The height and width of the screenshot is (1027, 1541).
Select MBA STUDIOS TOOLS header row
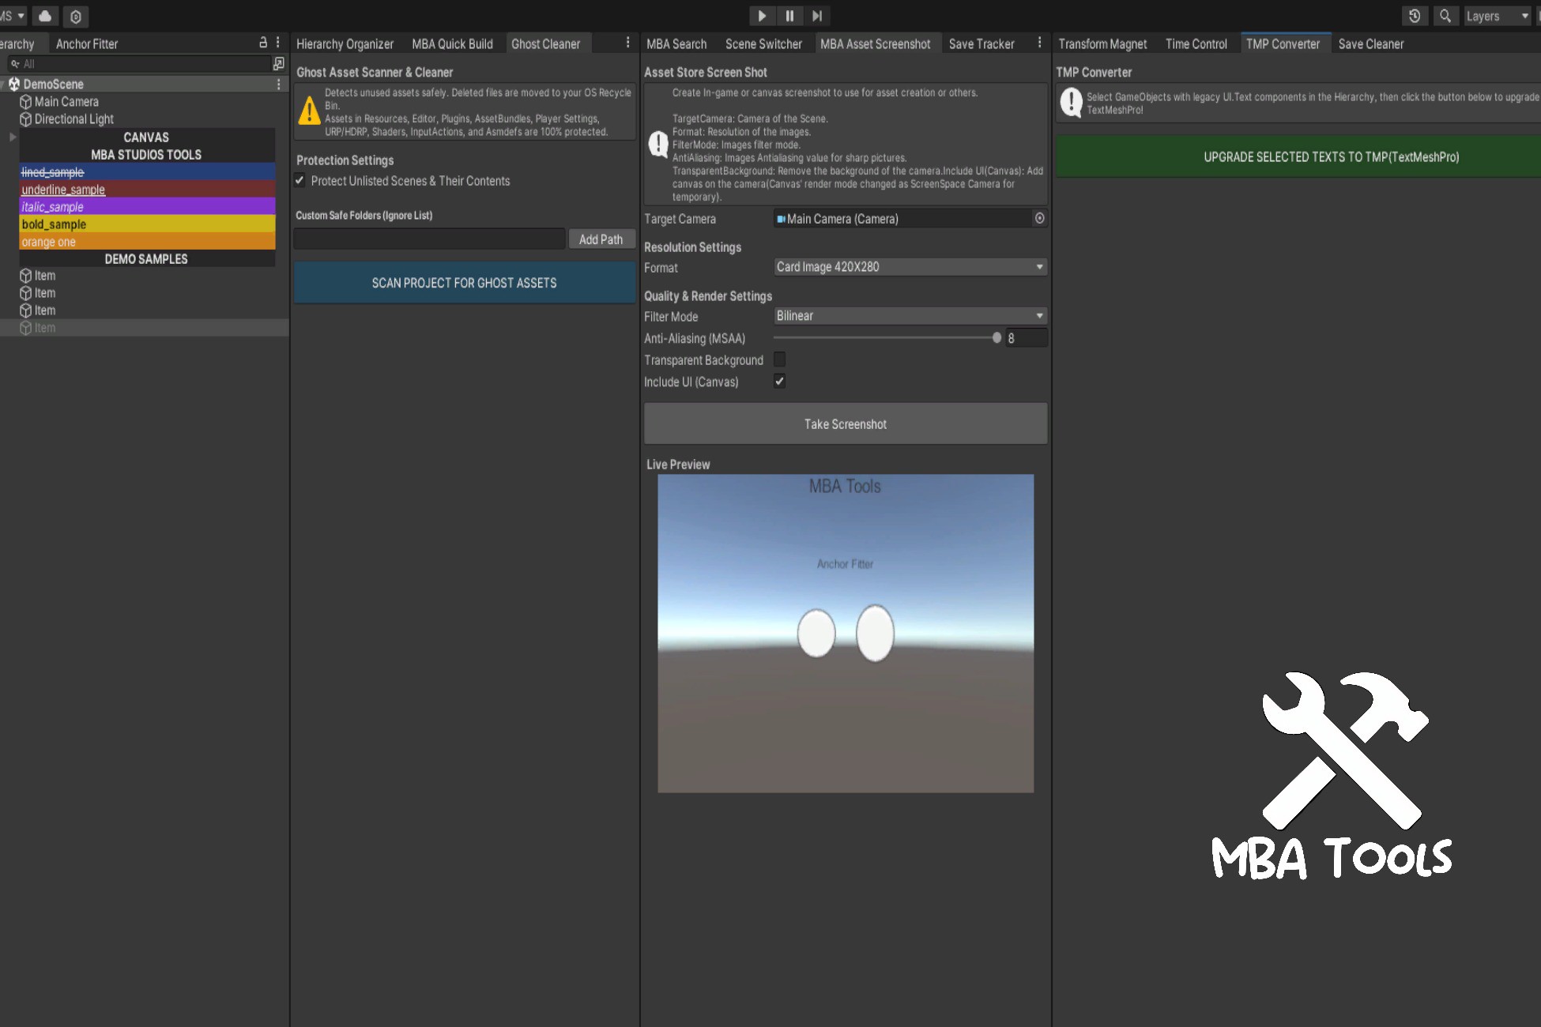[147, 154]
